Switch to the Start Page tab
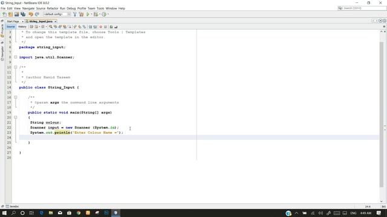Screen dimensions: 387x217 pos(13,22)
